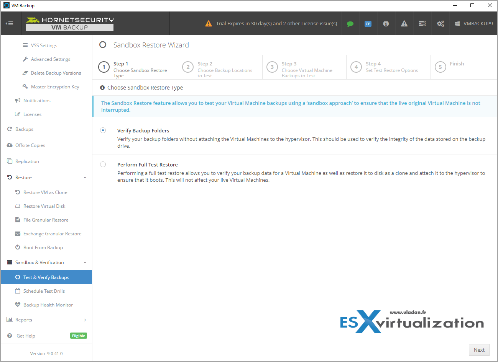This screenshot has height=362, width=498.
Task: Click the Verify Backup Folders heading text
Action: pyautogui.click(x=143, y=130)
